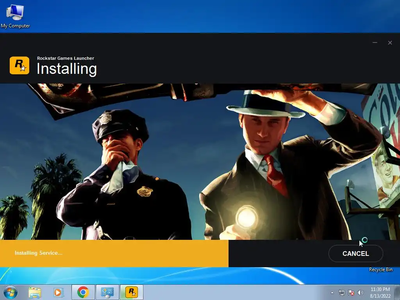Minimize the Rockstar installer window

tap(375, 43)
